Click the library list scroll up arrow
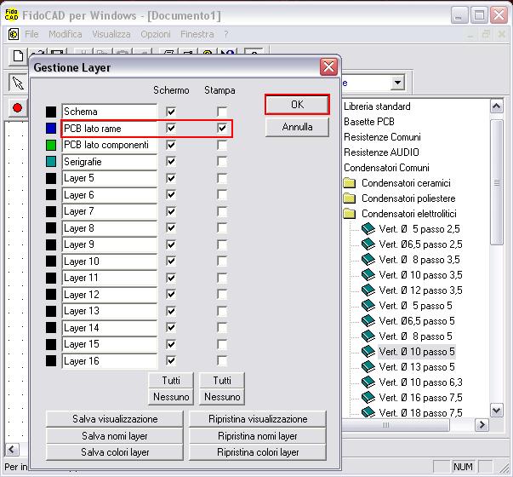This screenshot has width=513, height=477. [x=497, y=106]
